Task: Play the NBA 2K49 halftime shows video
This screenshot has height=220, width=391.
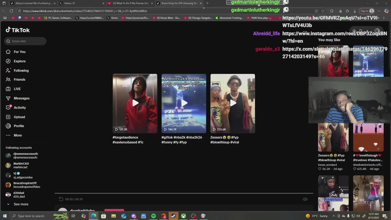Action: coord(184,103)
